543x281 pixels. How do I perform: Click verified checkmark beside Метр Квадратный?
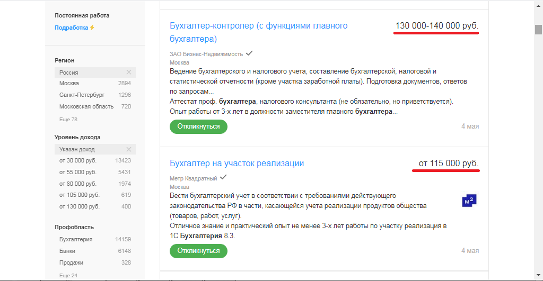tap(223, 177)
